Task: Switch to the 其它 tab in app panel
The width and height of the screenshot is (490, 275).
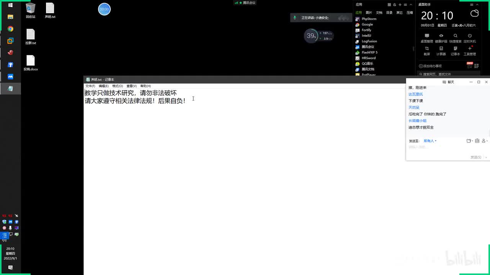Action: coord(399,13)
